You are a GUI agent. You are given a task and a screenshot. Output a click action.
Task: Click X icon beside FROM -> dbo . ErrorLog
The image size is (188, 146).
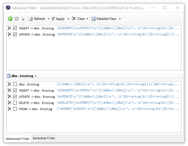pyautogui.click(x=10, y=109)
